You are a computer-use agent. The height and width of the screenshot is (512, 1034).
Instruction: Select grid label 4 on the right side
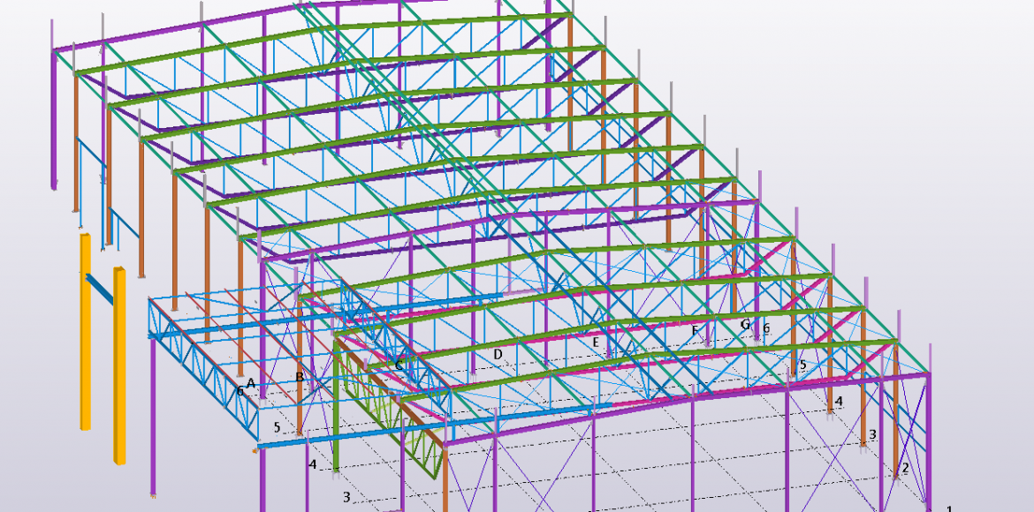click(839, 401)
